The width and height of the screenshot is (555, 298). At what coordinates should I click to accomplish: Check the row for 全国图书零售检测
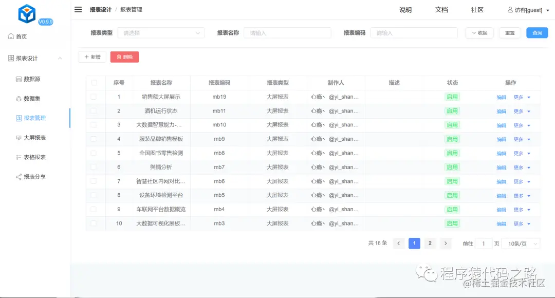pos(94,153)
